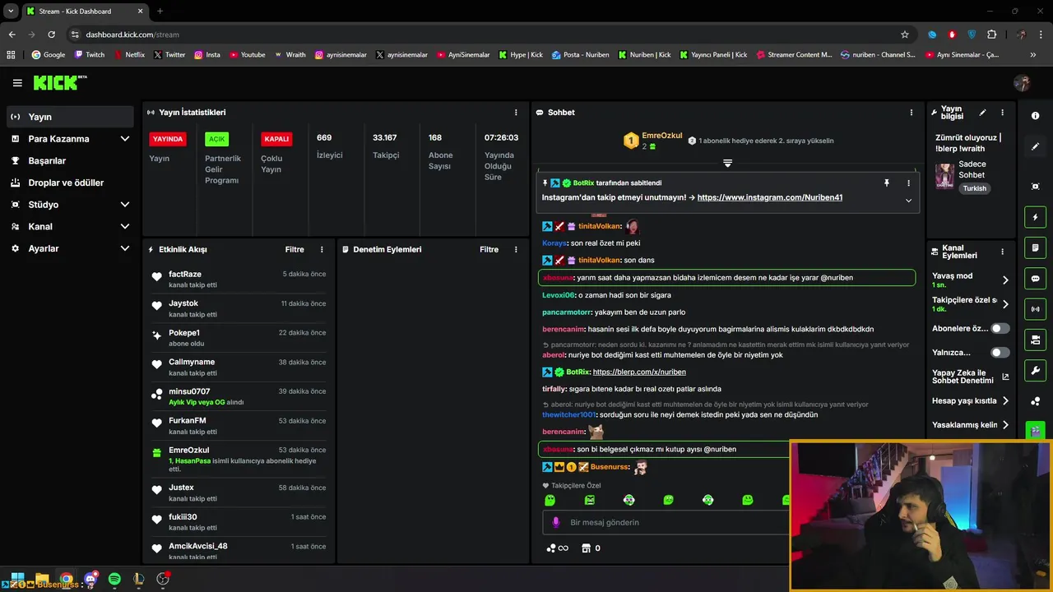The width and height of the screenshot is (1053, 592).
Task: Open Spotify from the taskbar
Action: (x=114, y=579)
